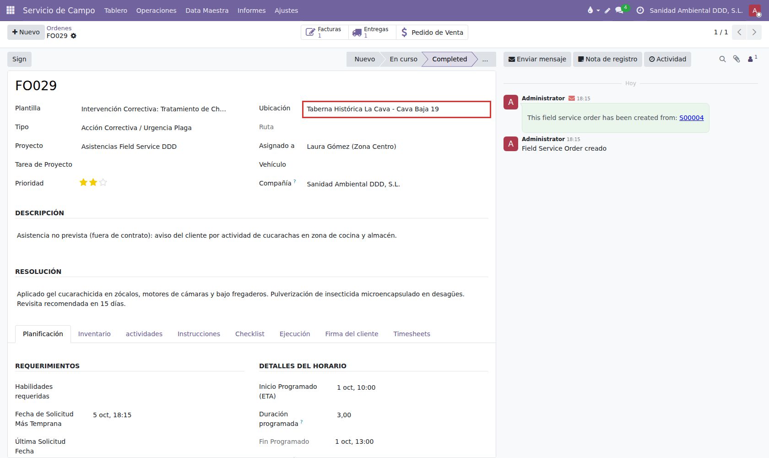This screenshot has width=769, height=458.
Task: Switch to the Checklist tab
Action: click(x=249, y=334)
